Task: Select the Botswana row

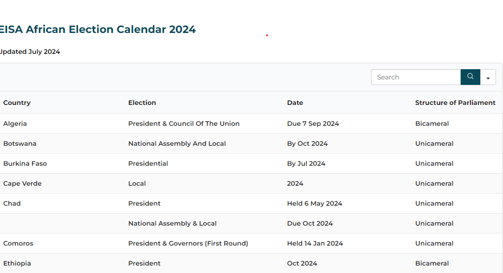Action: point(20,143)
